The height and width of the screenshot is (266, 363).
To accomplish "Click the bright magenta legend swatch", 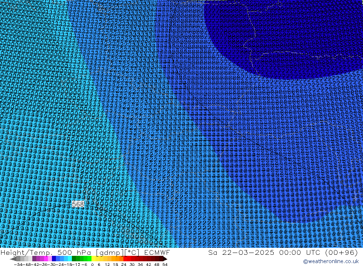I will (x=46, y=259).
